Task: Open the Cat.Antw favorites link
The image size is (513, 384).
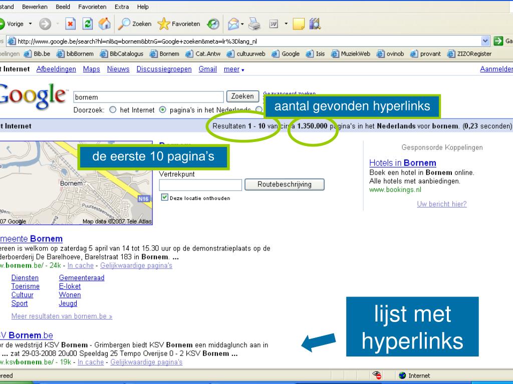Action: coord(203,54)
